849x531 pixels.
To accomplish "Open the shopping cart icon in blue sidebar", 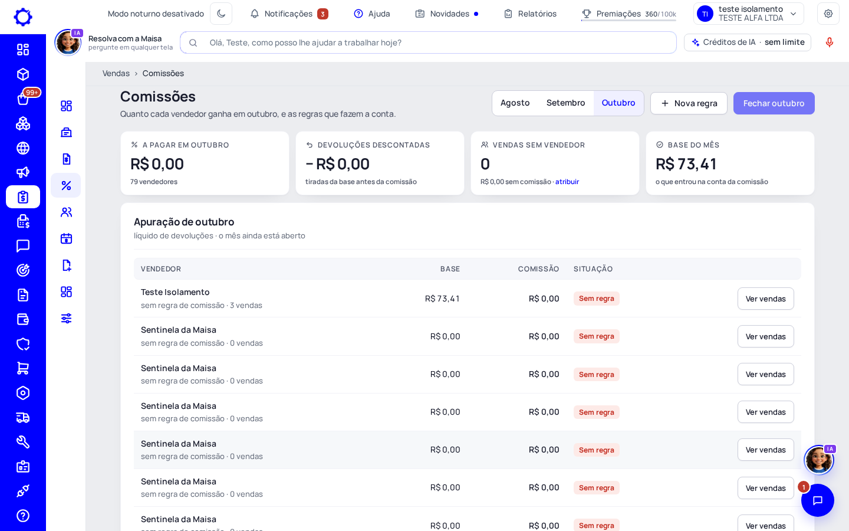I will pyautogui.click(x=23, y=368).
